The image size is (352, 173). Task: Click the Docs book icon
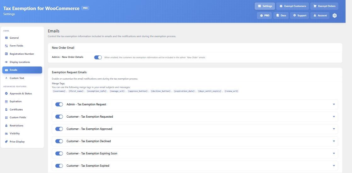[278, 15]
